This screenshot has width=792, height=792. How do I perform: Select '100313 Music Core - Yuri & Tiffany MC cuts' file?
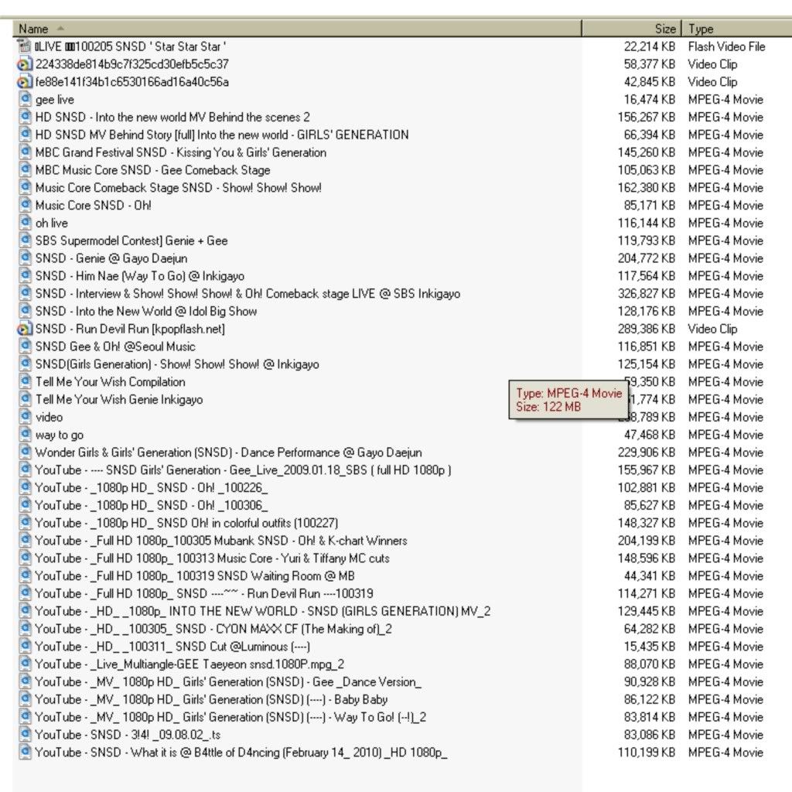(212, 558)
